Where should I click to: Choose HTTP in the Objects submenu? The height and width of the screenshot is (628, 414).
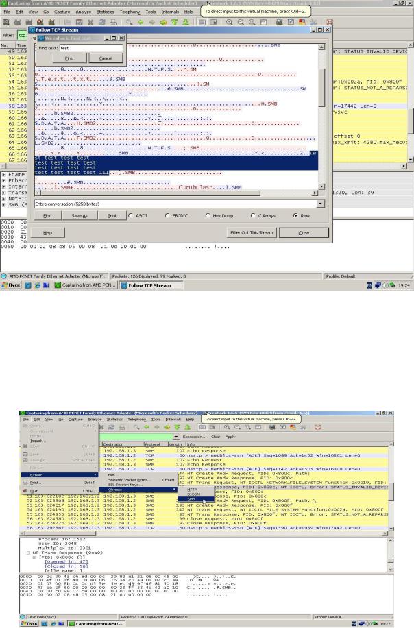pos(196,490)
